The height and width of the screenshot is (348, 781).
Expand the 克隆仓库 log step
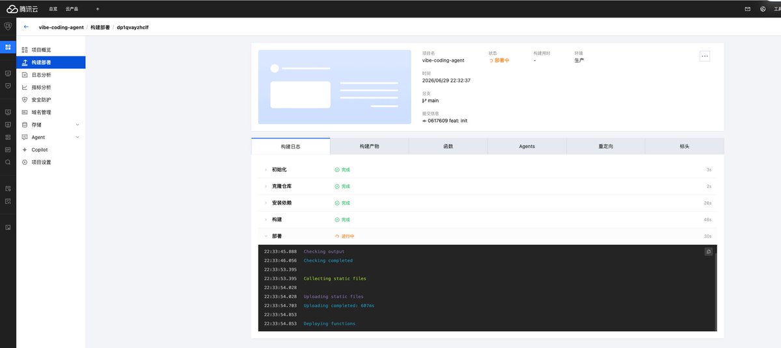266,186
